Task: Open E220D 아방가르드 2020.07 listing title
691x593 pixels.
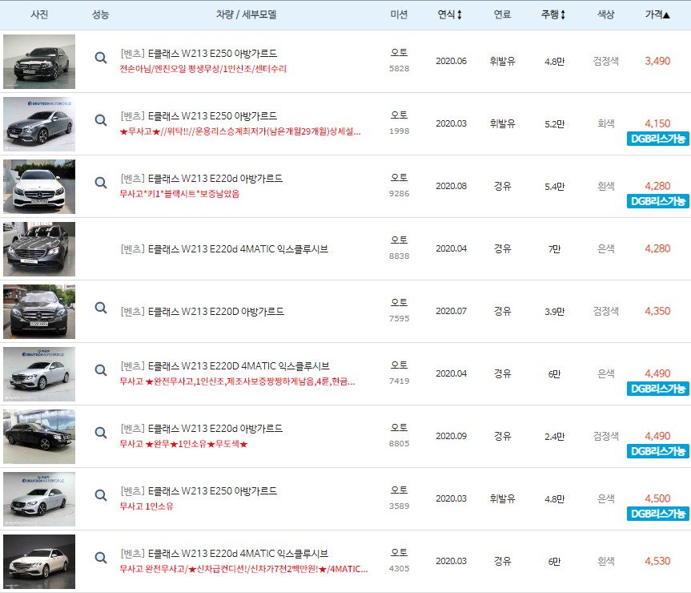Action: click(203, 312)
